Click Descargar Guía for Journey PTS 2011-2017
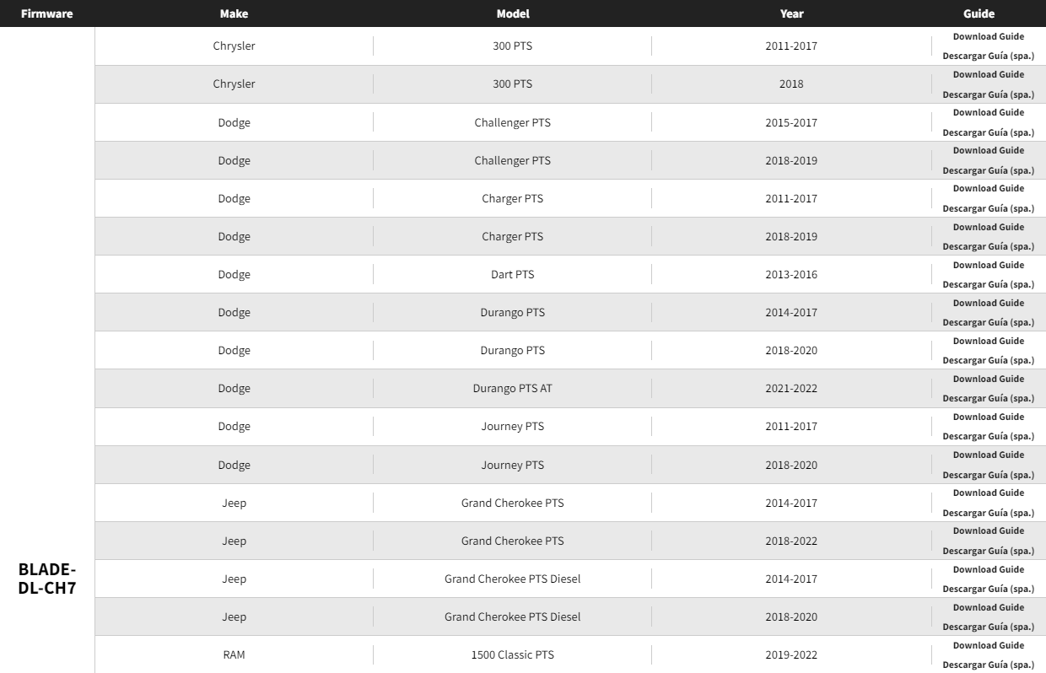The height and width of the screenshot is (673, 1046). tap(988, 436)
